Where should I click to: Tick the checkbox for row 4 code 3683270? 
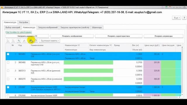(8, 79)
